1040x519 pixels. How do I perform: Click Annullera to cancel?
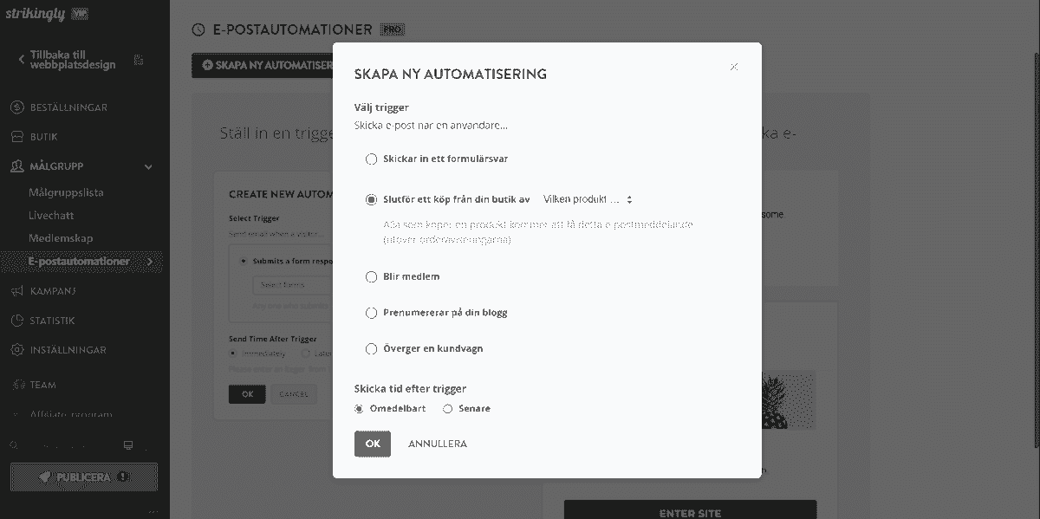pyautogui.click(x=438, y=444)
